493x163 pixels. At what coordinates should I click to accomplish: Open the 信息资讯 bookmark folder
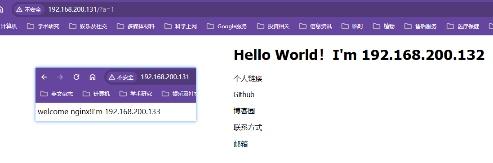click(x=315, y=26)
